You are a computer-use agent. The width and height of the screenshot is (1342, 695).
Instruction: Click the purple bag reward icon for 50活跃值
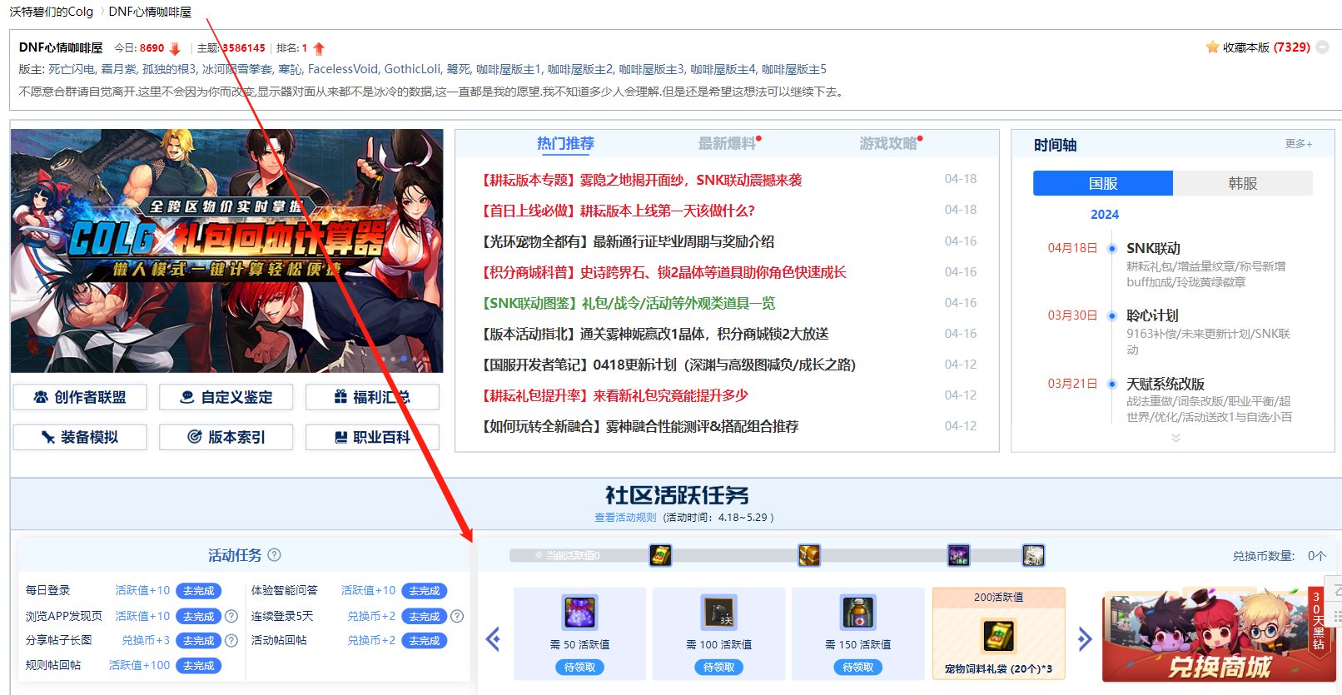[x=580, y=613]
